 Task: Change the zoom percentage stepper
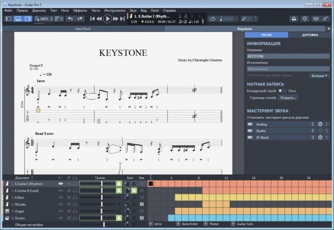(51, 19)
